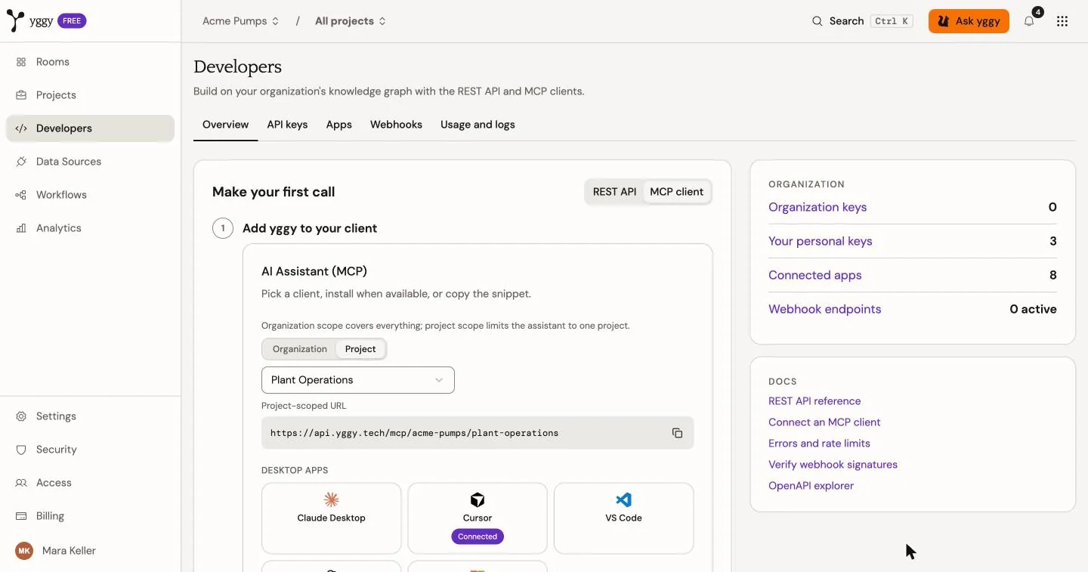Viewport: 1088px width, 572px height.
Task: Open the All projects switcher
Action: pyautogui.click(x=351, y=21)
